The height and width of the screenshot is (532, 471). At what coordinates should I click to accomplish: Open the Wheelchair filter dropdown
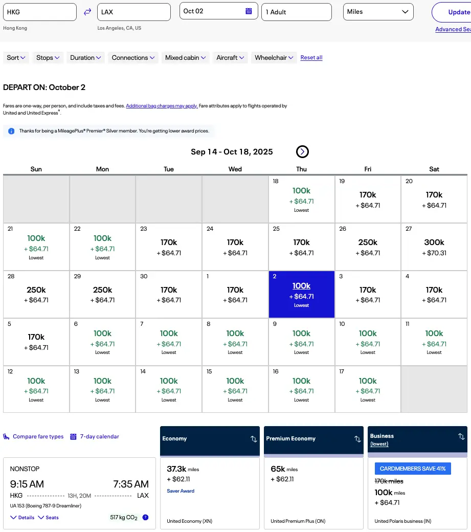(x=274, y=58)
